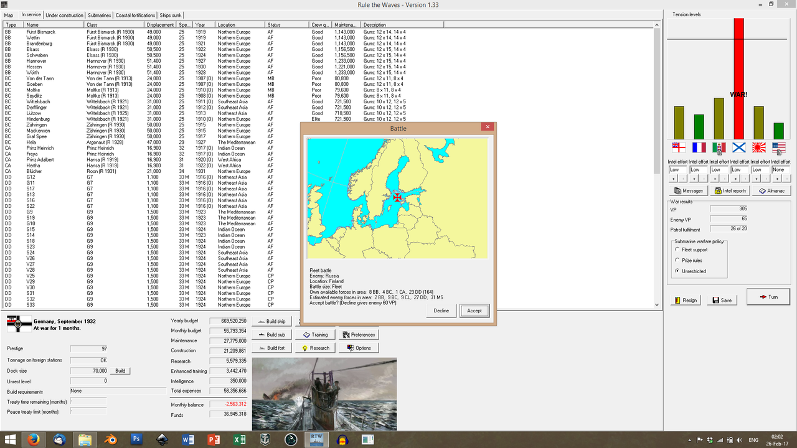Accept the fleet battle against Russia
This screenshot has width=797, height=448.
(474, 310)
